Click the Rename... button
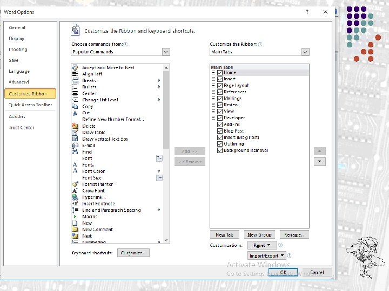 coord(294,234)
